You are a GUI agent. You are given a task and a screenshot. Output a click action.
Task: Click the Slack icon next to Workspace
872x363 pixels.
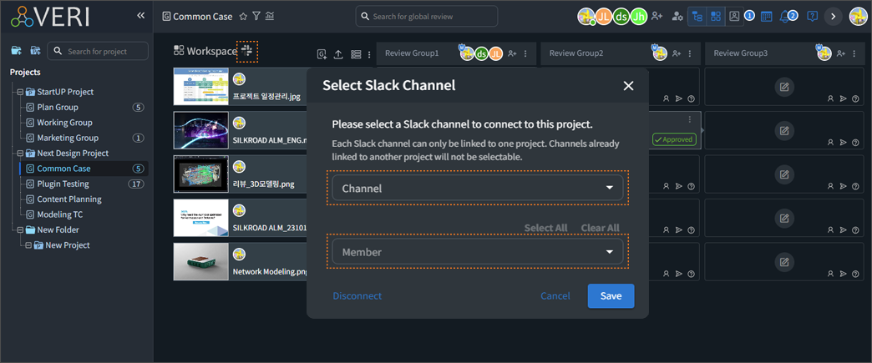tap(247, 51)
